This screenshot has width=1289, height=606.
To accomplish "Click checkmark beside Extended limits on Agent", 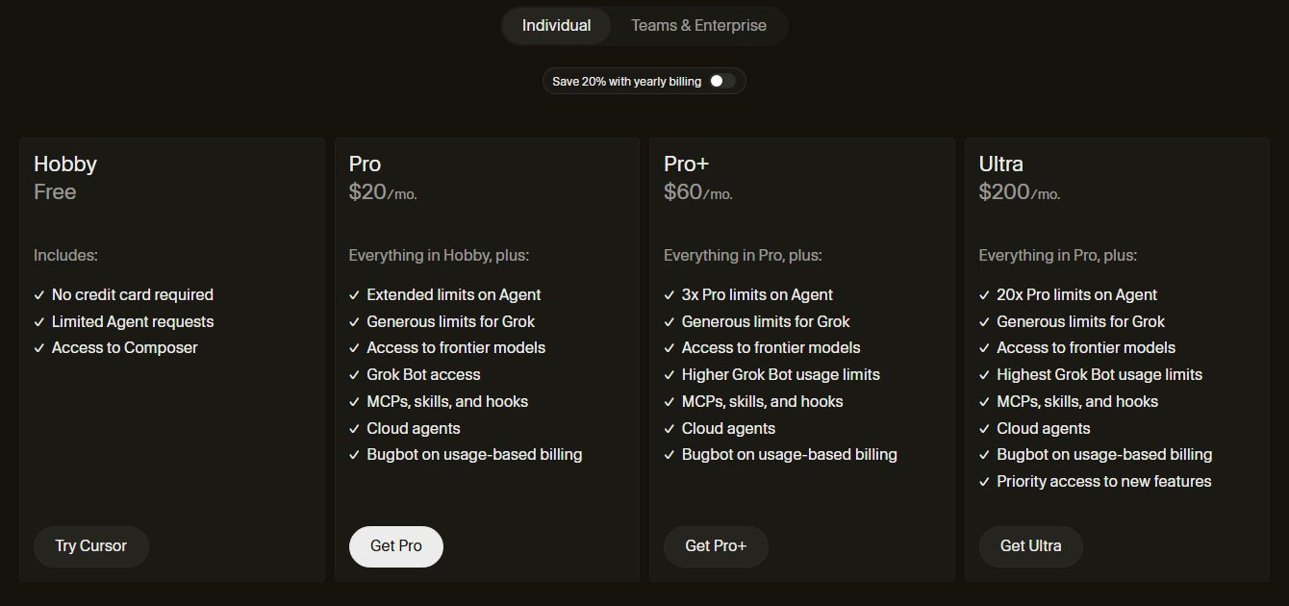I will point(354,295).
